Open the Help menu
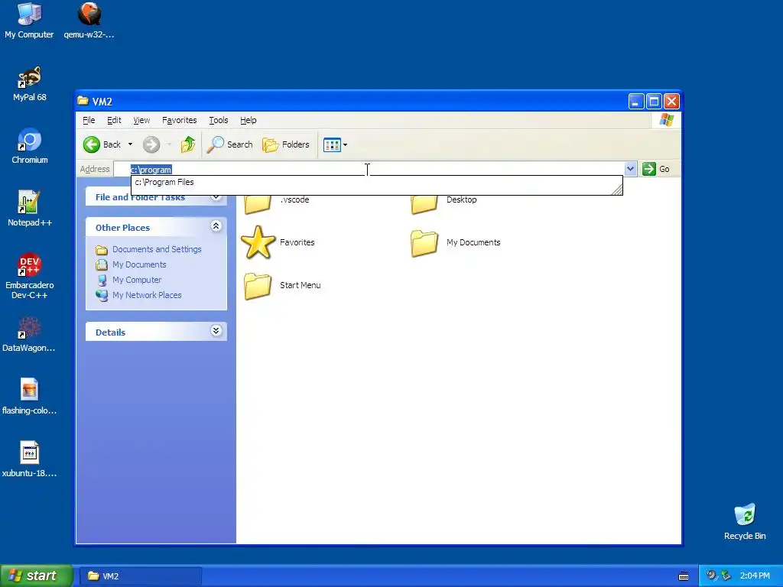 click(249, 120)
